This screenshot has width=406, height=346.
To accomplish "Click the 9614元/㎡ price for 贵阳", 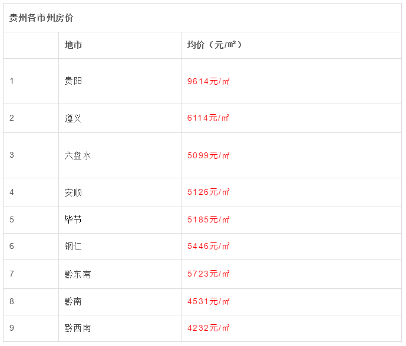I will 208,82.
